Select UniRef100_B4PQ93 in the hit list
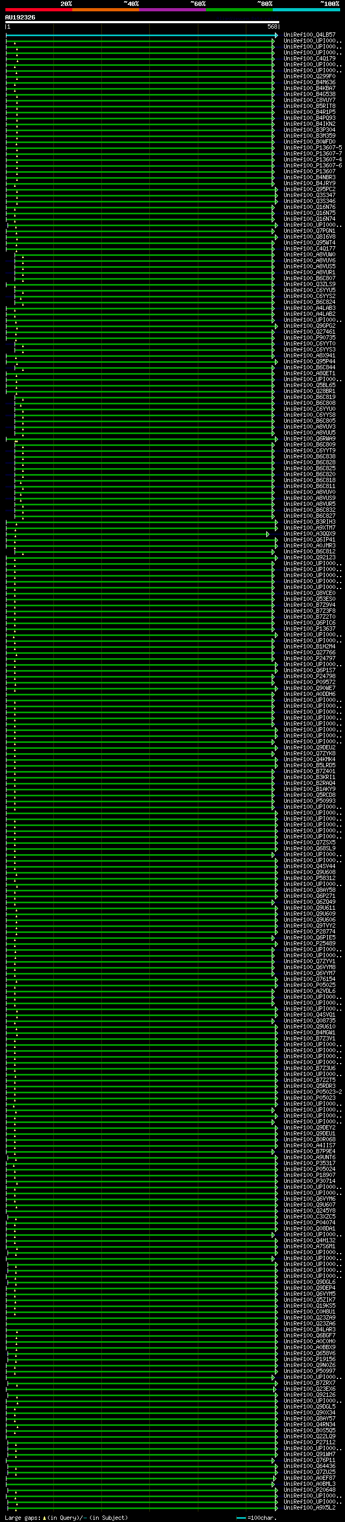Screen dimensions: 345x1522 tap(309, 118)
